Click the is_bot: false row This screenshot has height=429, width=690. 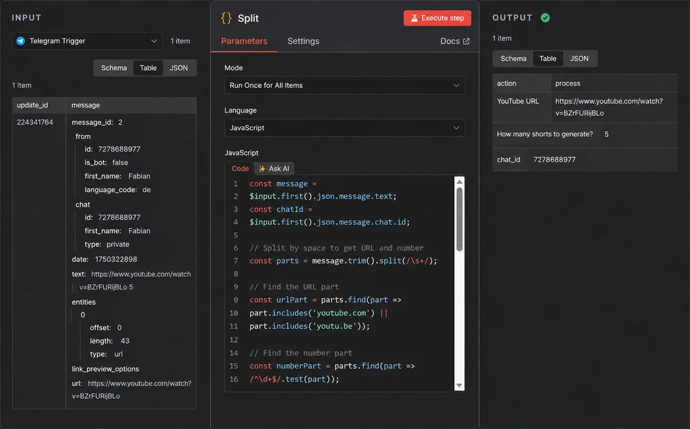coord(106,162)
